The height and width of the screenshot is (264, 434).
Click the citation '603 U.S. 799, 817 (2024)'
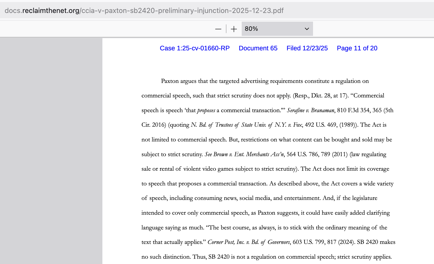click(x=323, y=242)
